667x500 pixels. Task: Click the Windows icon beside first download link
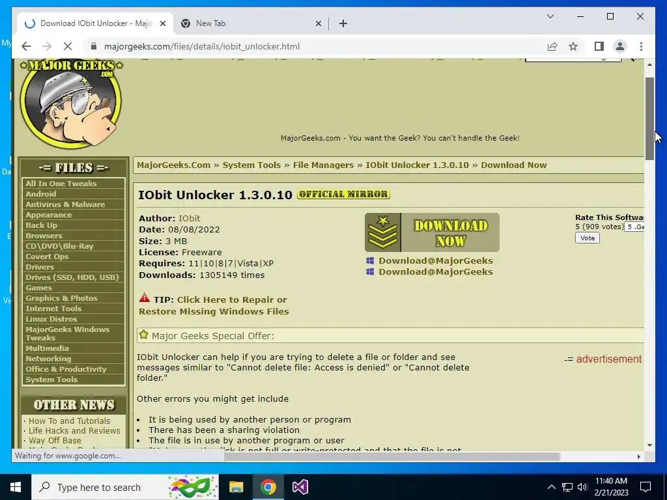coord(370,260)
